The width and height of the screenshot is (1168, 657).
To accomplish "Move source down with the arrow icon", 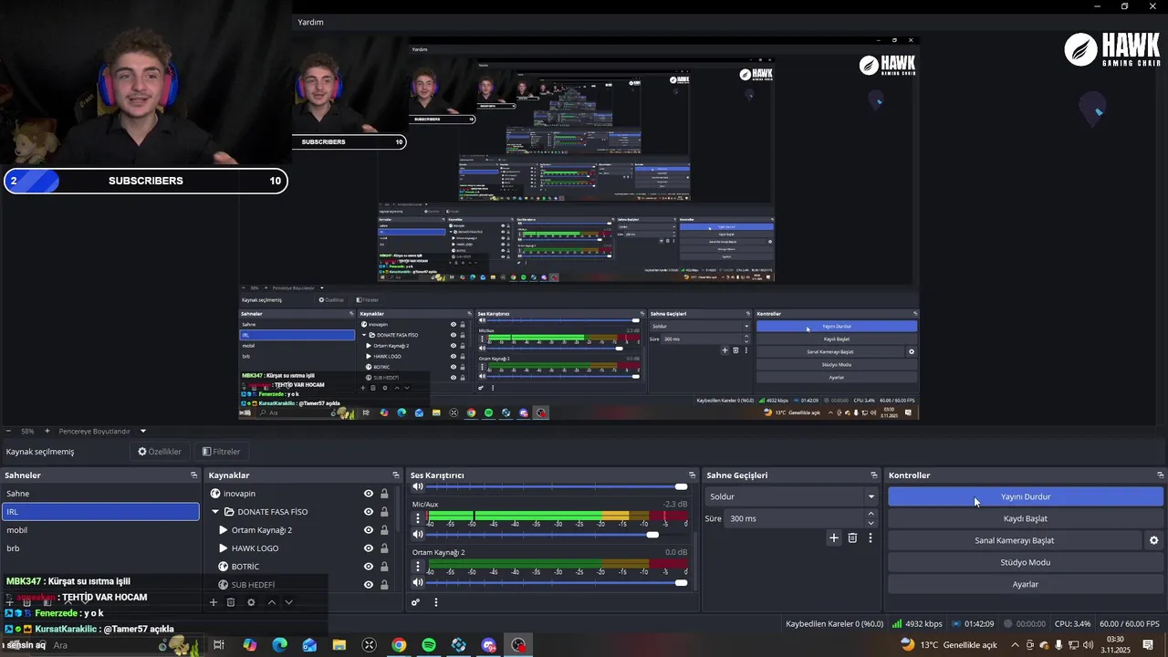I will [x=288, y=602].
